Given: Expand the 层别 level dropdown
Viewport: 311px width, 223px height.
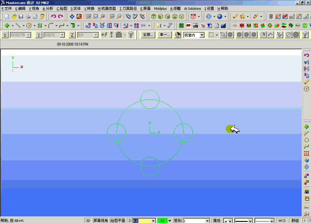Looking at the screenshot, I should tap(207, 220).
